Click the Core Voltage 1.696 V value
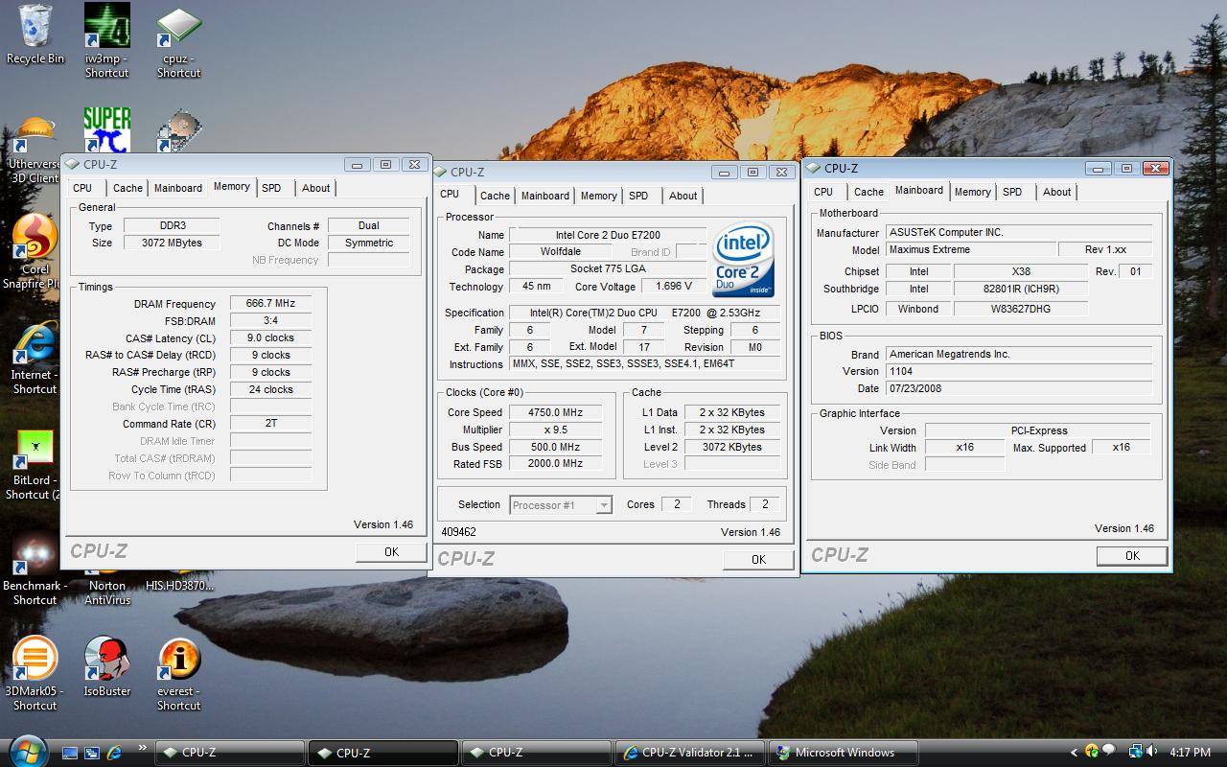The image size is (1227, 767). 675,286
